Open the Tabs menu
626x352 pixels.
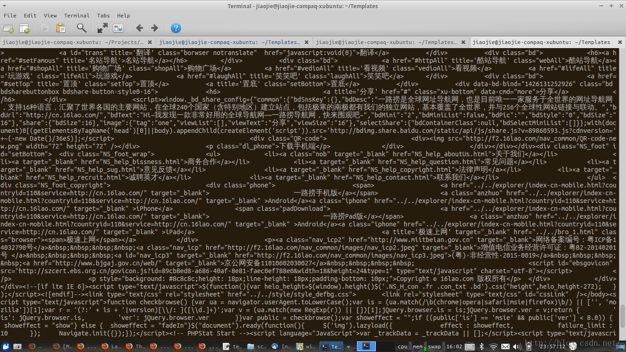(x=103, y=16)
